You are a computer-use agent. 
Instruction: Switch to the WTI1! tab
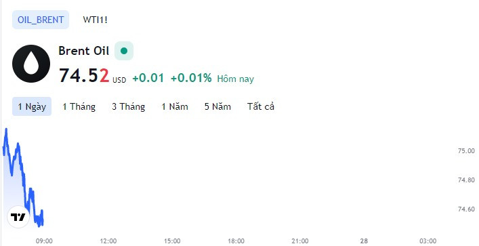click(95, 20)
